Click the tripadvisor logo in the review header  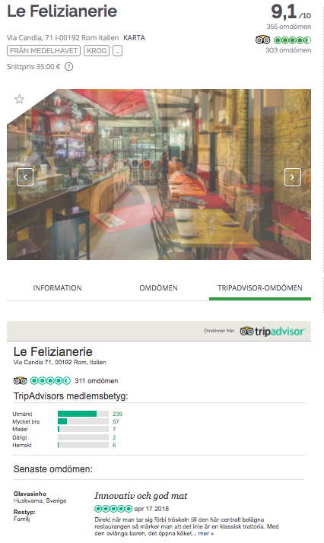click(x=273, y=331)
